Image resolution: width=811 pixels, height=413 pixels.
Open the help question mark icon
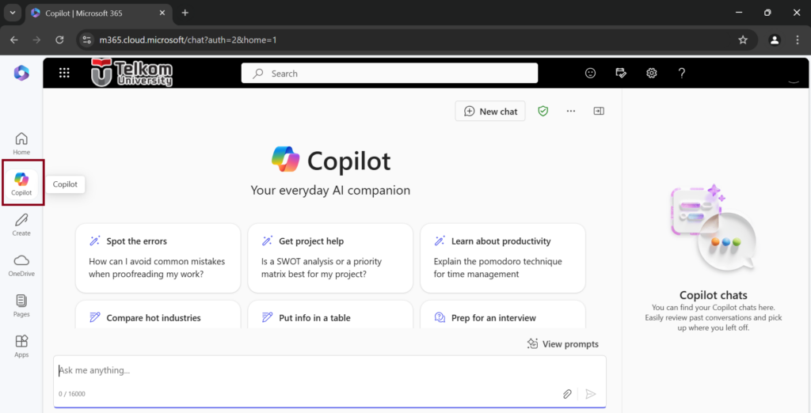(681, 73)
